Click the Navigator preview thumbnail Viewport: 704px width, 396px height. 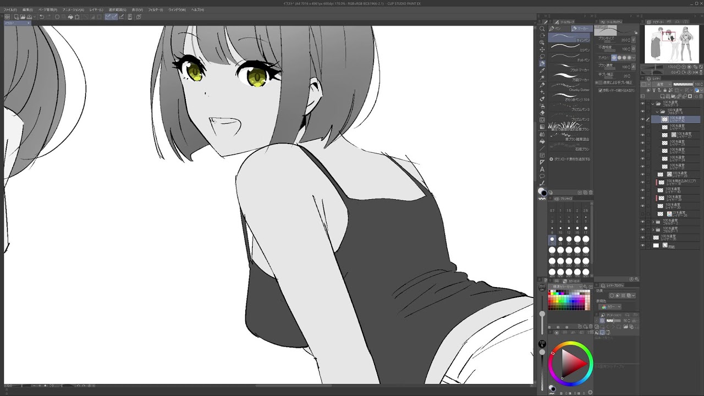671,44
